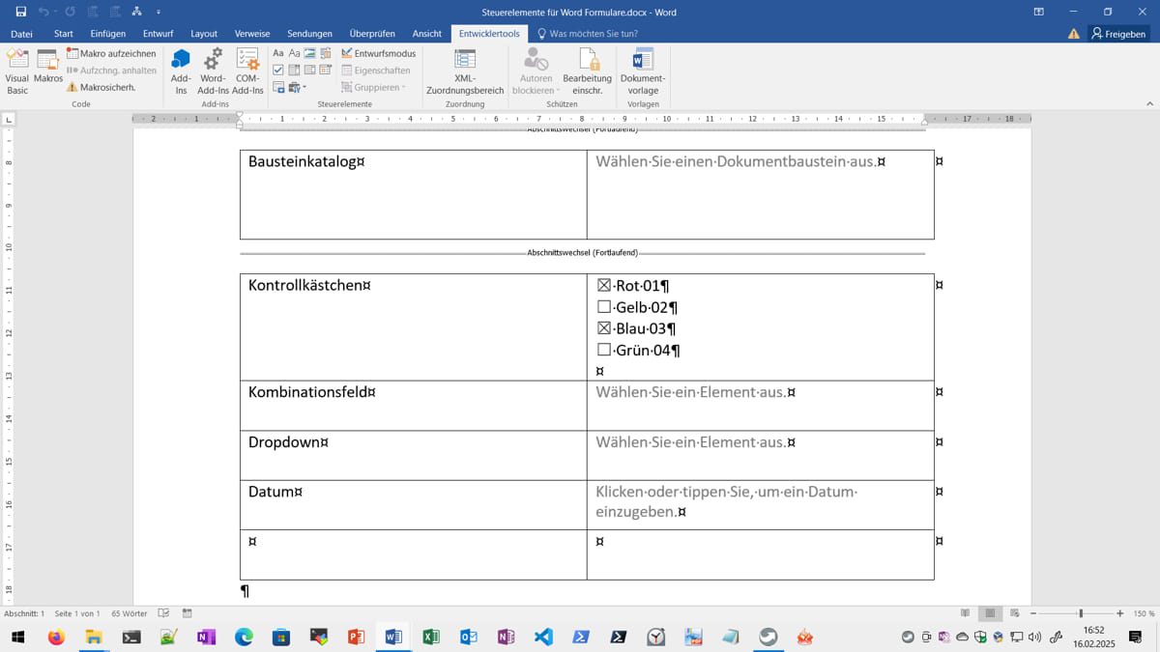Switch to the Einfügen tab

(x=108, y=34)
